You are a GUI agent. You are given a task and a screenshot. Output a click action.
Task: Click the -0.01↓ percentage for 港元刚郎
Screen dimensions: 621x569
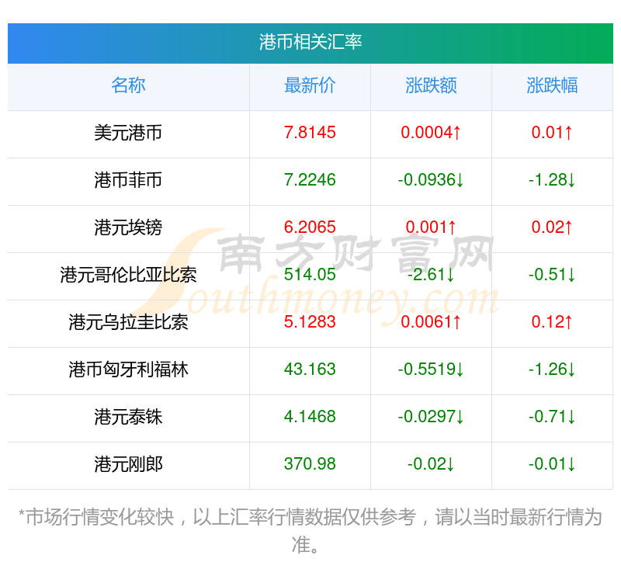click(x=552, y=464)
